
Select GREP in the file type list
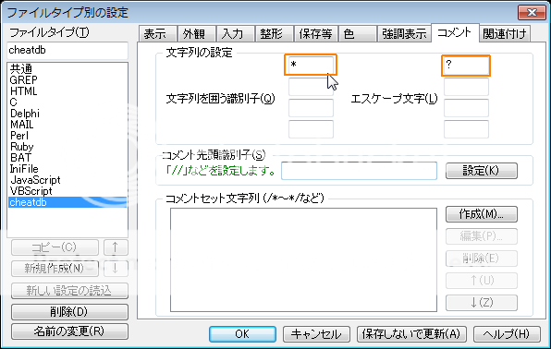point(67,79)
